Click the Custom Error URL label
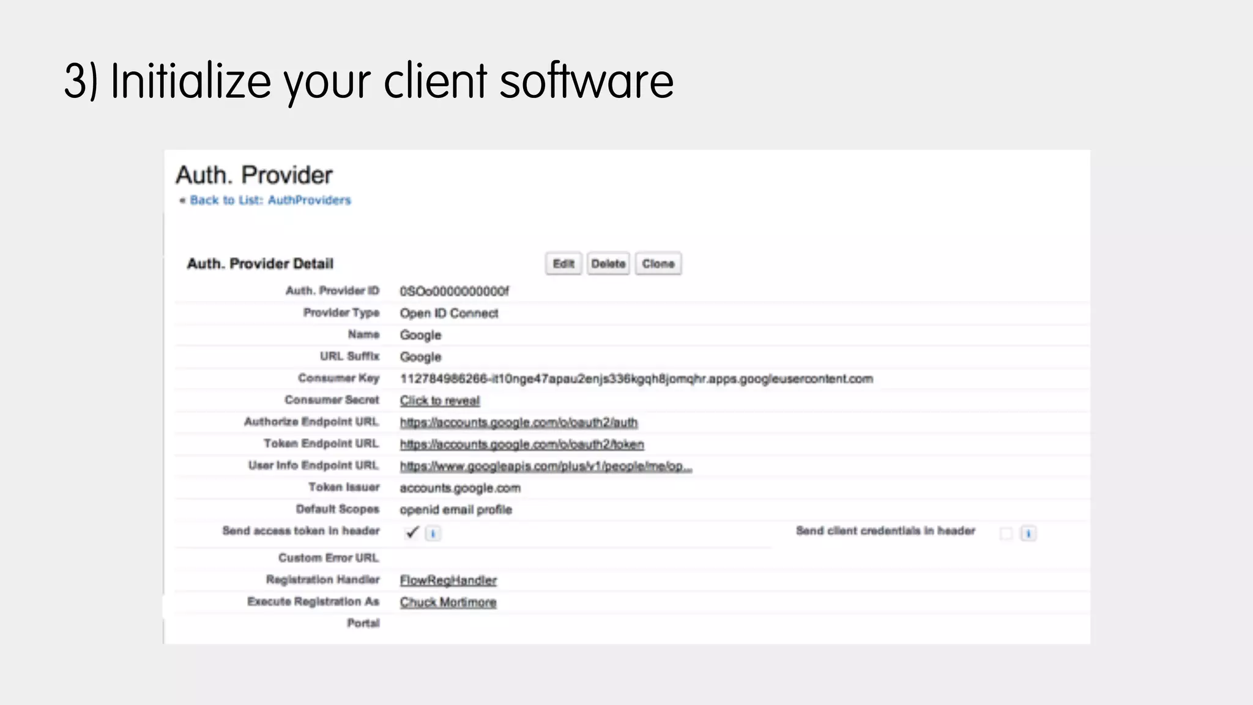Viewport: 1253px width, 705px height. tap(329, 558)
